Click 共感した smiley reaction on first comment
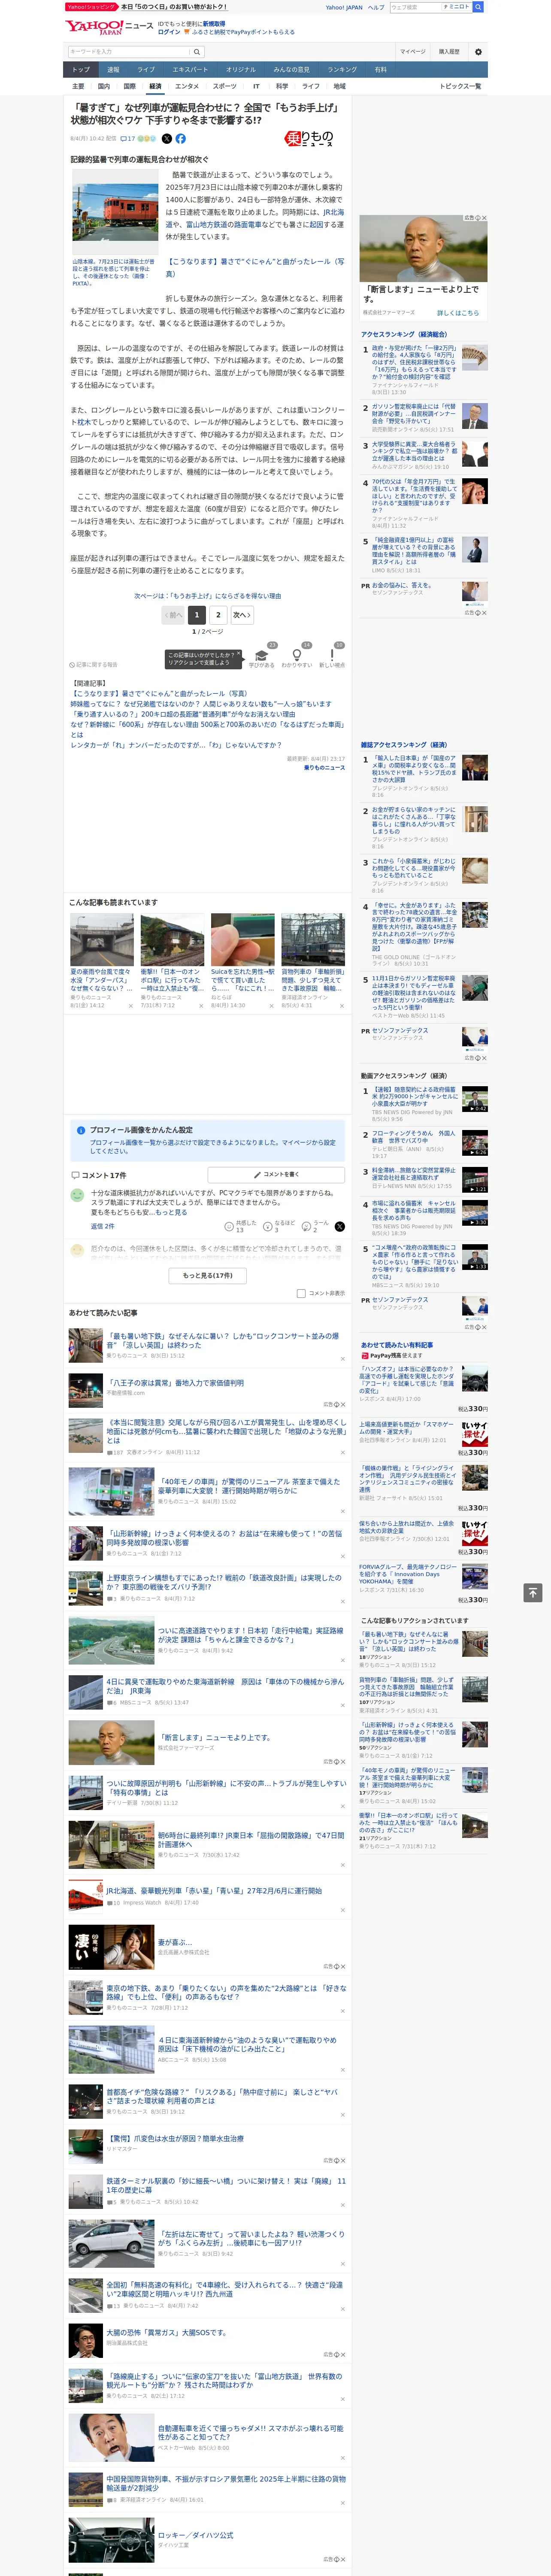Image resolution: width=551 pixels, height=2576 pixels. pyautogui.click(x=229, y=1226)
